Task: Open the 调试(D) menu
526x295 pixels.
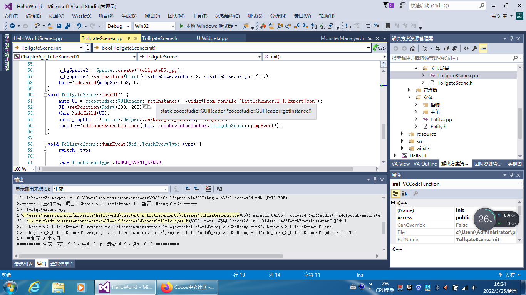Action: [152, 16]
